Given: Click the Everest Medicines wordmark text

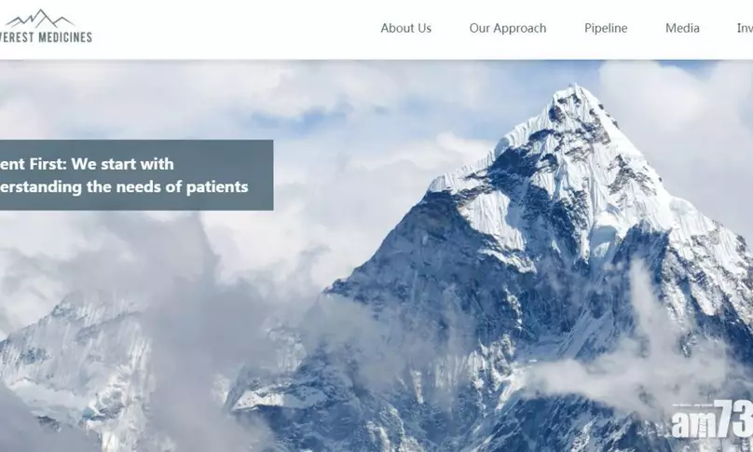Looking at the screenshot, I should click(46, 37).
